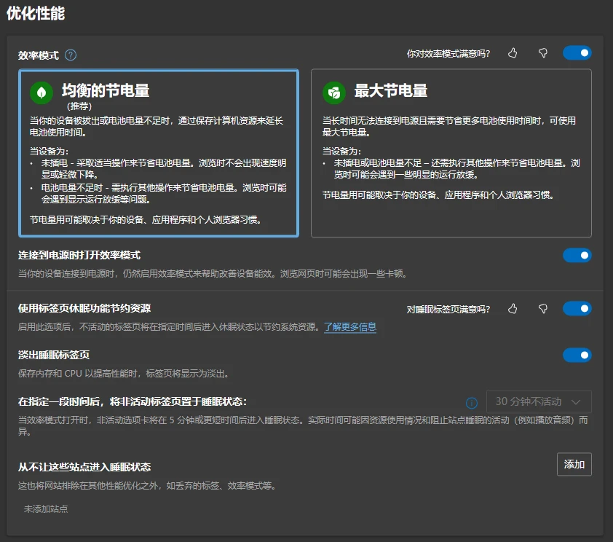Viewport: 613px width, 542px height.
Task: Give thumbs down for sleeping tabs
Action: (542, 309)
